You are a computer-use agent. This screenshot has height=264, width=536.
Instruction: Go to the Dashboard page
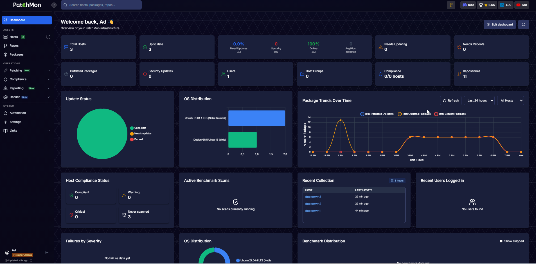27,20
